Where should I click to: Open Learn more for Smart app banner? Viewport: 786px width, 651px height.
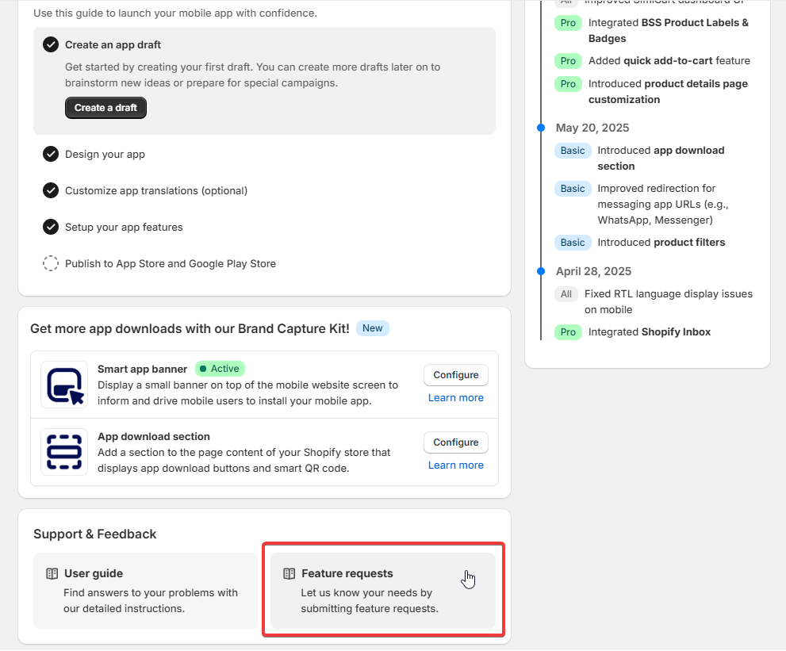(455, 397)
